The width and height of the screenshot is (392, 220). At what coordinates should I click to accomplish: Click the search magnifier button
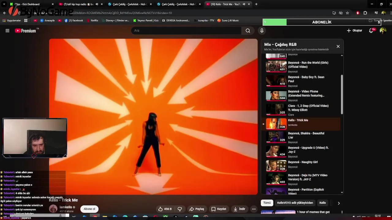point(248,31)
